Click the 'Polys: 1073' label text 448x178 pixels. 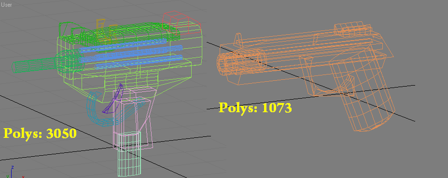pyautogui.click(x=255, y=107)
